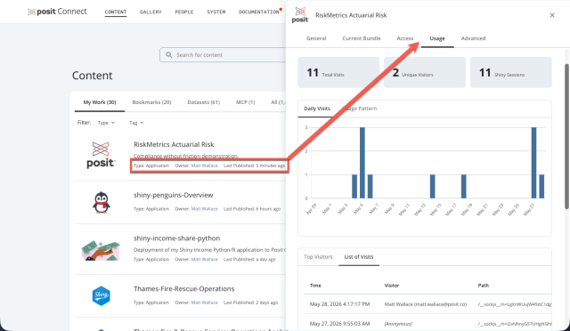Viewport: 570px width, 331px height.
Task: Click the Posit Connect logo
Action: pos(57,12)
